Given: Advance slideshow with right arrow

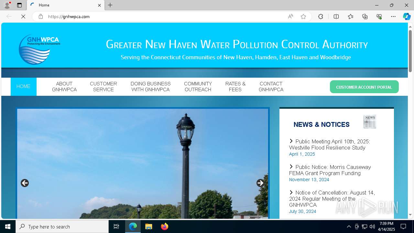Looking at the screenshot, I should click(260, 183).
